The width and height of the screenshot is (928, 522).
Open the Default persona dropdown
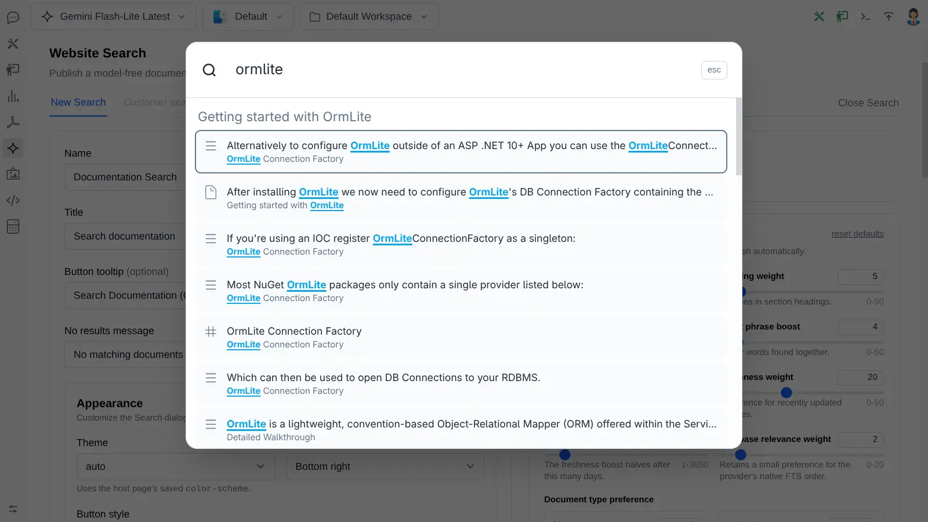(248, 17)
